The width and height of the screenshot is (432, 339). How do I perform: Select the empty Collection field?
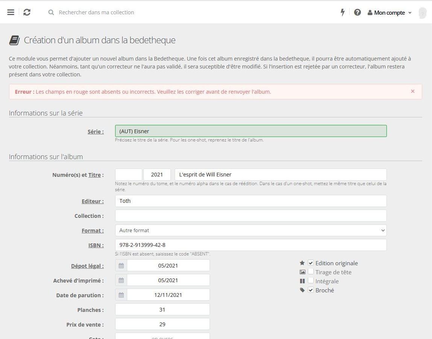(x=251, y=216)
